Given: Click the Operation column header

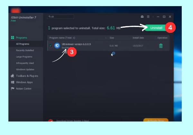Looking at the screenshot, I should tap(162, 38).
